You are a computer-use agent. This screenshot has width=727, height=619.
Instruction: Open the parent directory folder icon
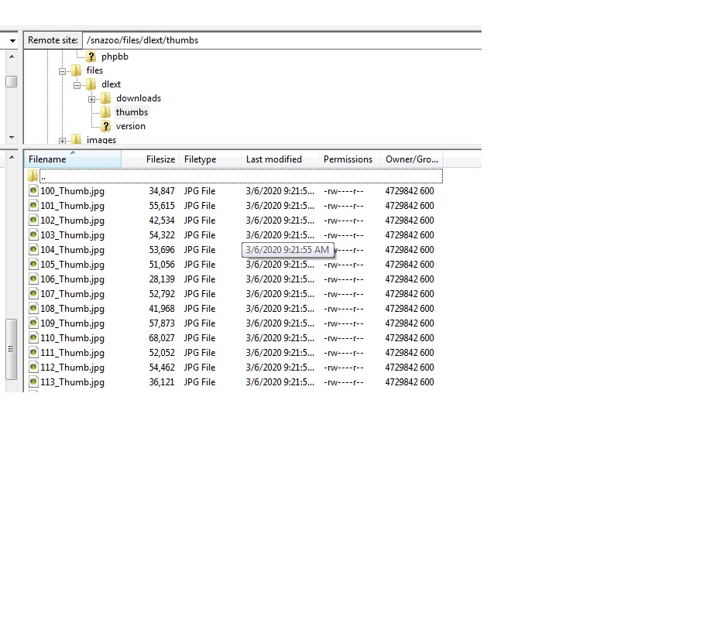pos(33,176)
